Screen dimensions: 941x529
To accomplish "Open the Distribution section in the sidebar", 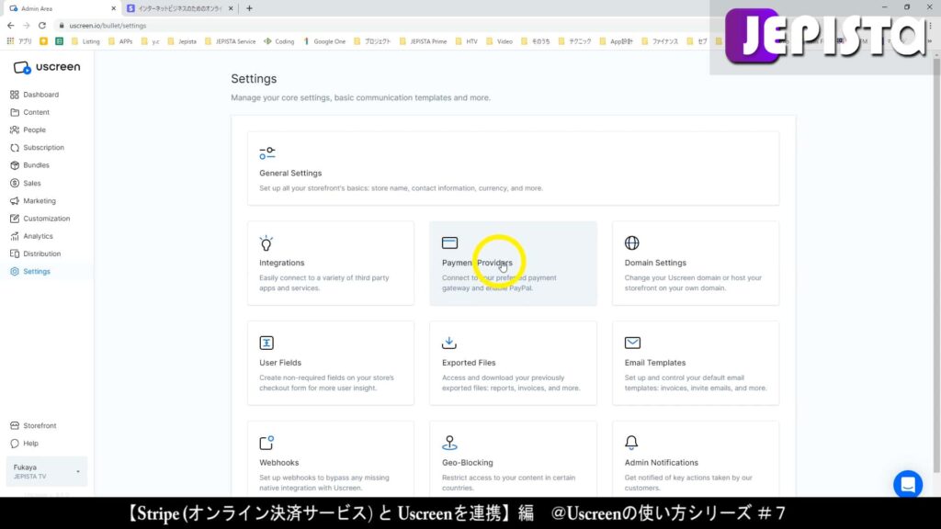I will pos(36,253).
